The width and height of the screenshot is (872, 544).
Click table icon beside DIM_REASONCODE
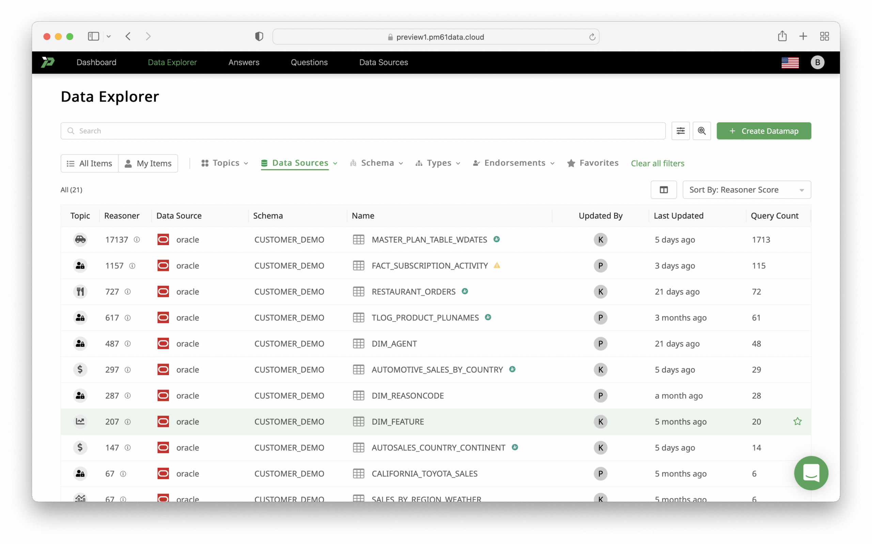(358, 396)
